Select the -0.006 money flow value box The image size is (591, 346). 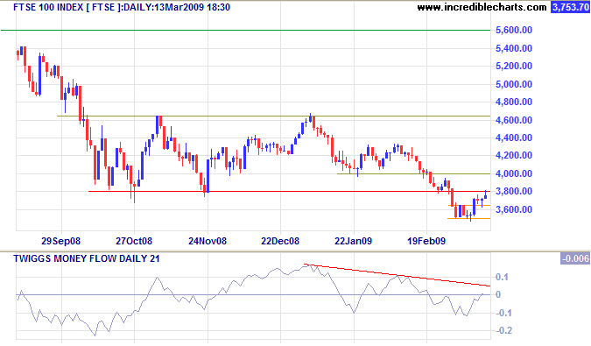point(574,258)
